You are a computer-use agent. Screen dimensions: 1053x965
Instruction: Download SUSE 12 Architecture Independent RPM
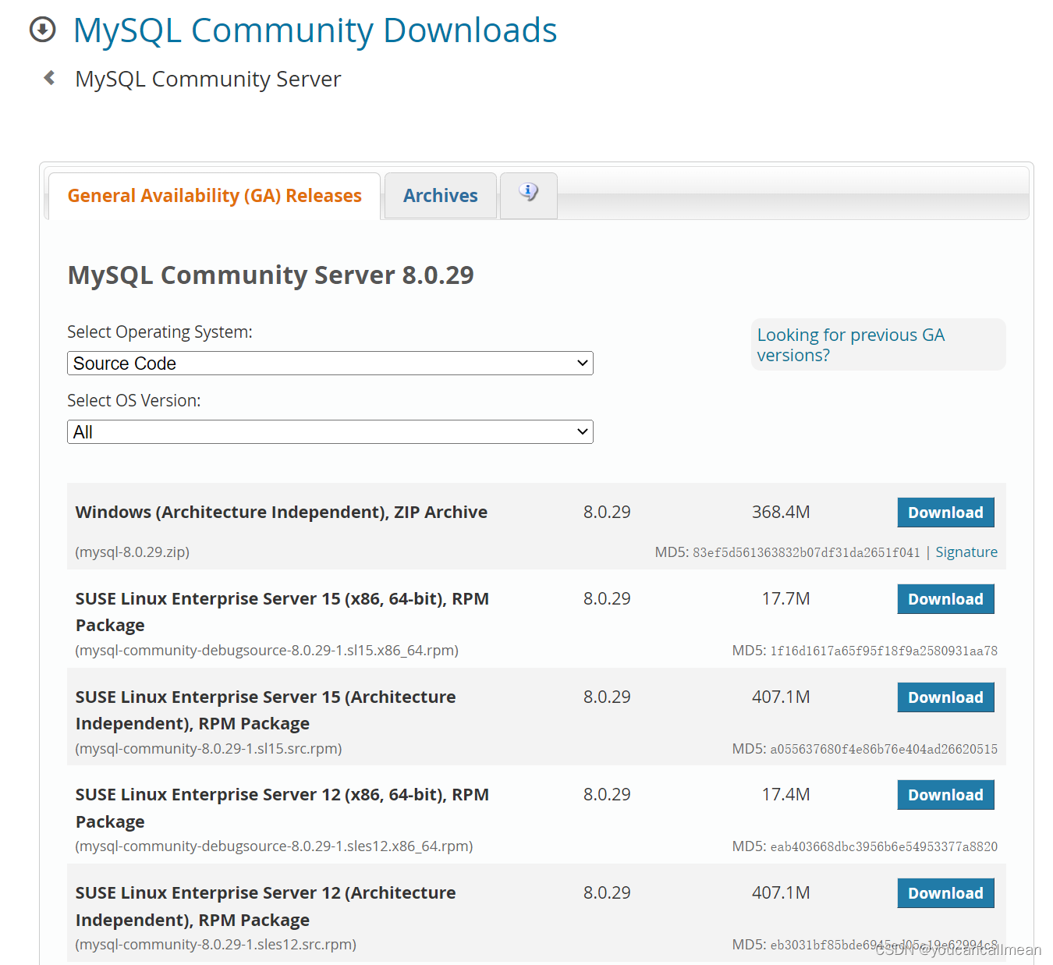(945, 893)
